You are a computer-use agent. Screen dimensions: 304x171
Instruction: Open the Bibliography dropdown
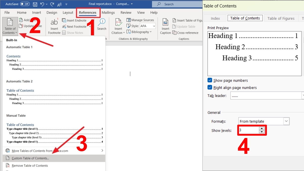click(x=139, y=32)
